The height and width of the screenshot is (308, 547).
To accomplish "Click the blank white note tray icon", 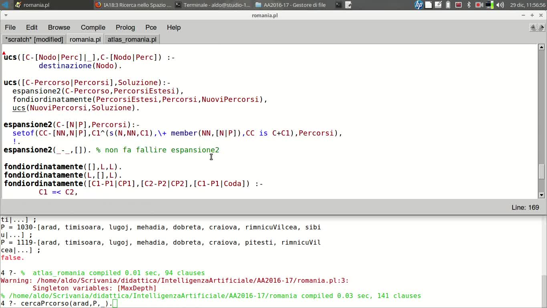I will point(428,5).
